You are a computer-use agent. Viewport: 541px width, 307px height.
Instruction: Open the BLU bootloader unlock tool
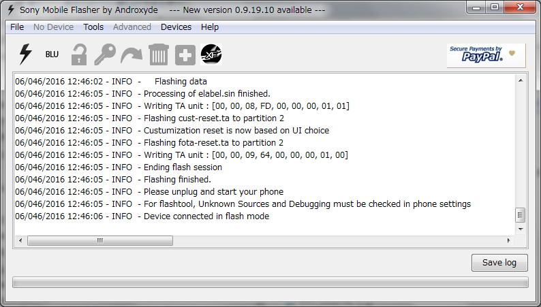coord(52,54)
